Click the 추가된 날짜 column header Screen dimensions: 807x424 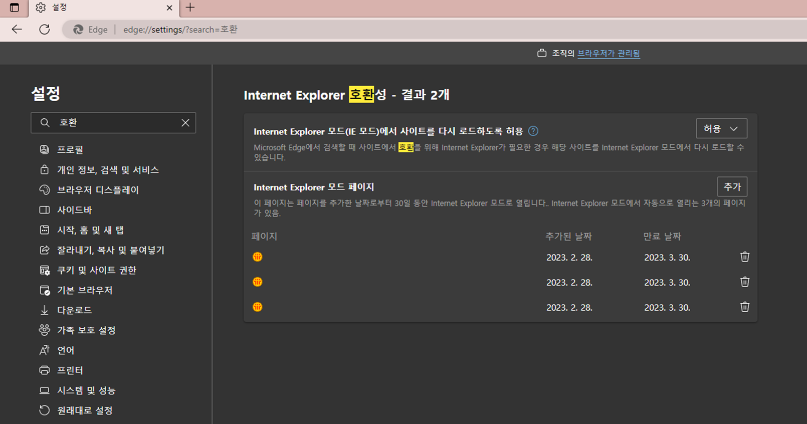coord(568,236)
